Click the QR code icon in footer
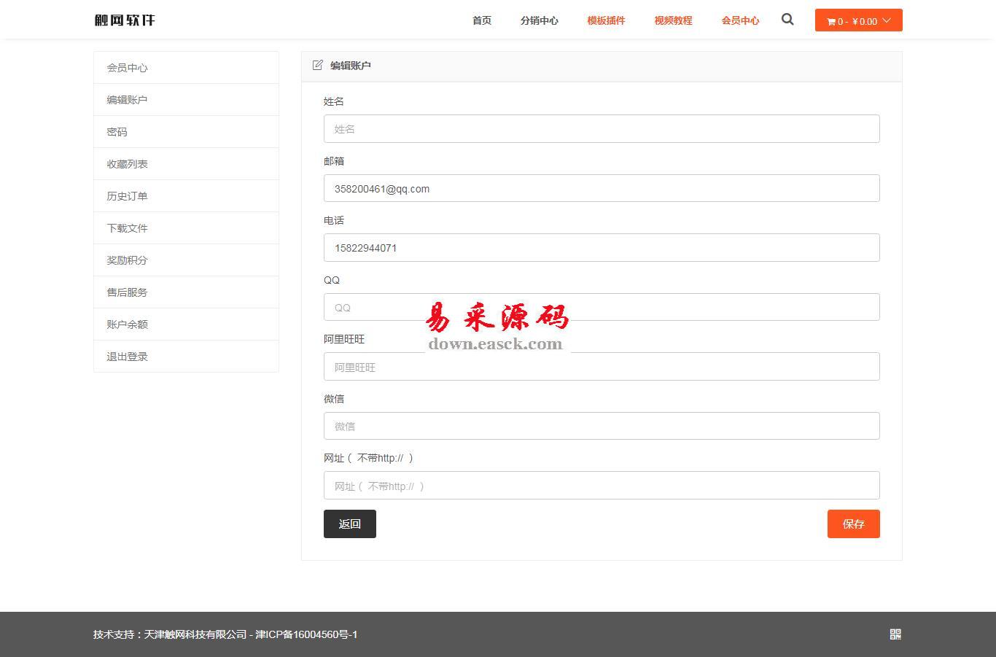The height and width of the screenshot is (657, 996). (895, 634)
